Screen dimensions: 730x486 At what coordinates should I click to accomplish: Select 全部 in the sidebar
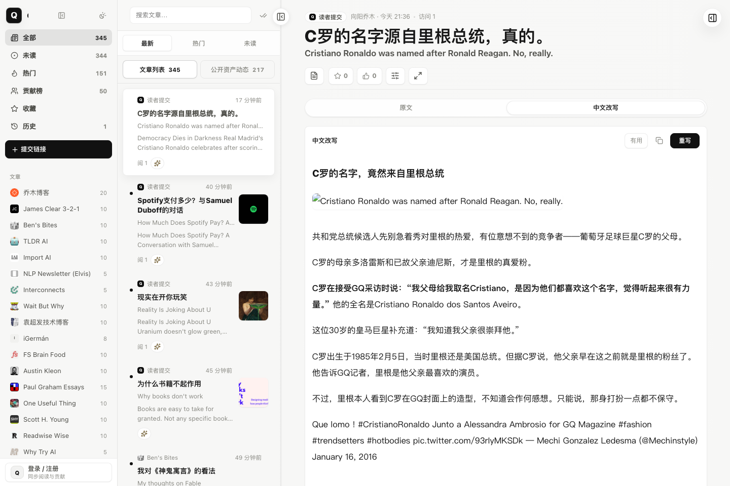58,38
